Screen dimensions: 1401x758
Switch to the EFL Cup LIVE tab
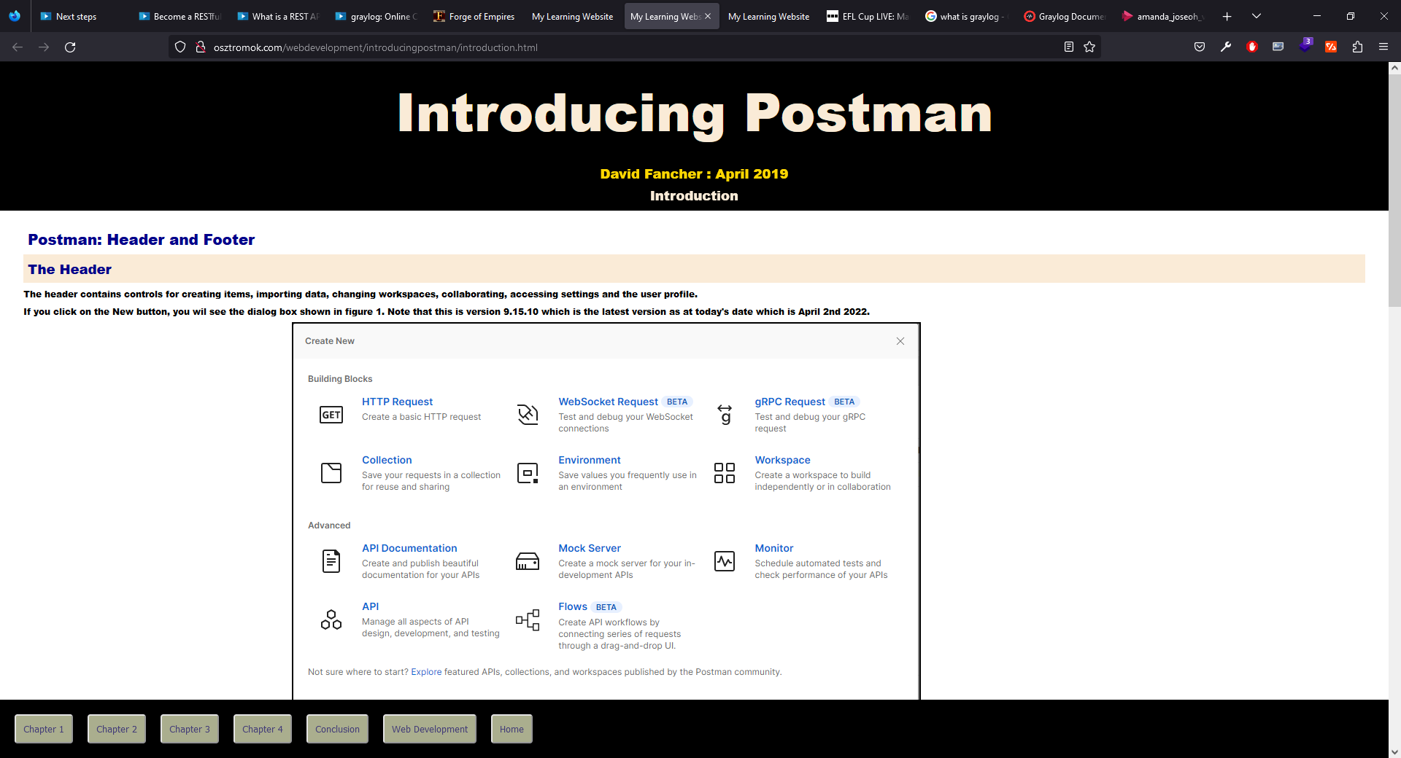click(x=868, y=16)
